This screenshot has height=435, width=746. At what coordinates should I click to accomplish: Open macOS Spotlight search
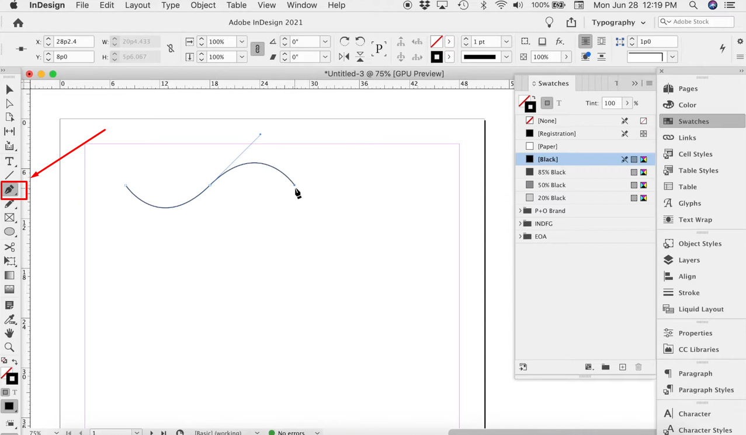tap(693, 5)
